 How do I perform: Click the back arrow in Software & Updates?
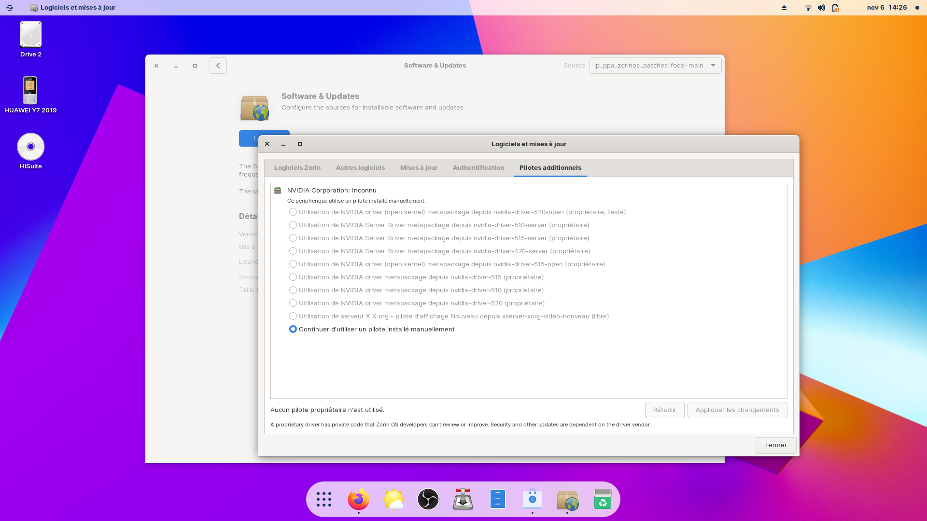click(x=218, y=66)
